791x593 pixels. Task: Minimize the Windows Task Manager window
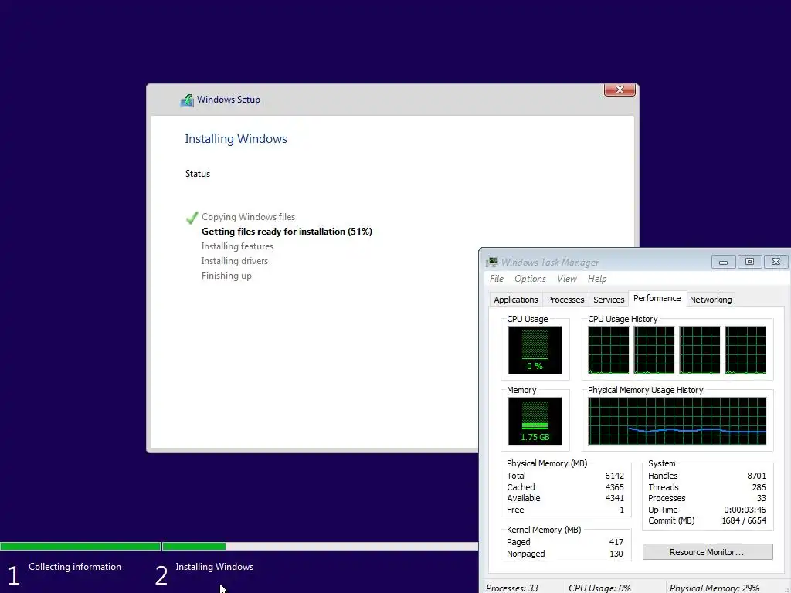pos(723,262)
